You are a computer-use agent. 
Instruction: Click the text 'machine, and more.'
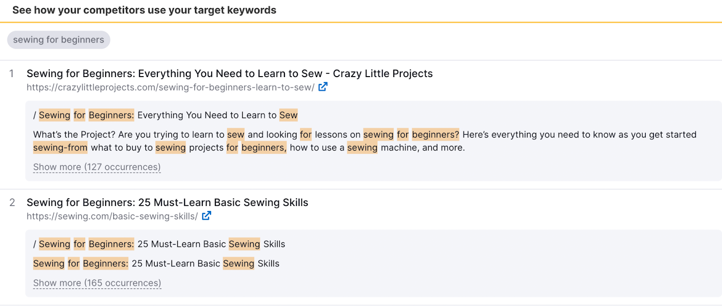423,147
